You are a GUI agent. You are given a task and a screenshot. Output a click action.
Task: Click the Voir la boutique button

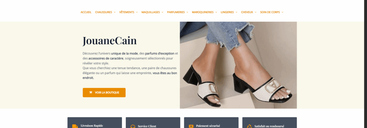tap(104, 92)
